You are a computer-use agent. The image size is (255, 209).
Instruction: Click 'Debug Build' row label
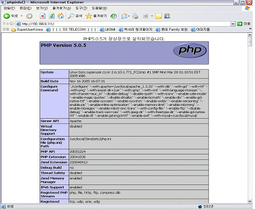[51, 168]
